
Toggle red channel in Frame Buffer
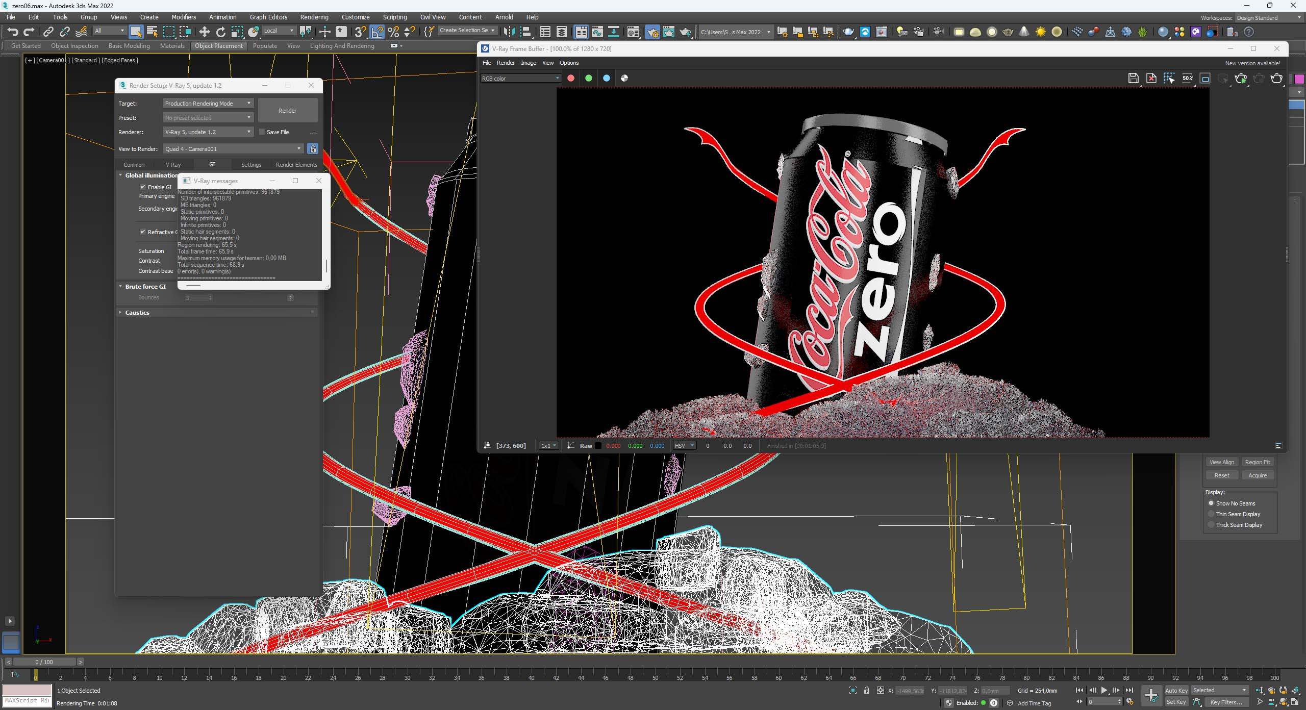571,78
